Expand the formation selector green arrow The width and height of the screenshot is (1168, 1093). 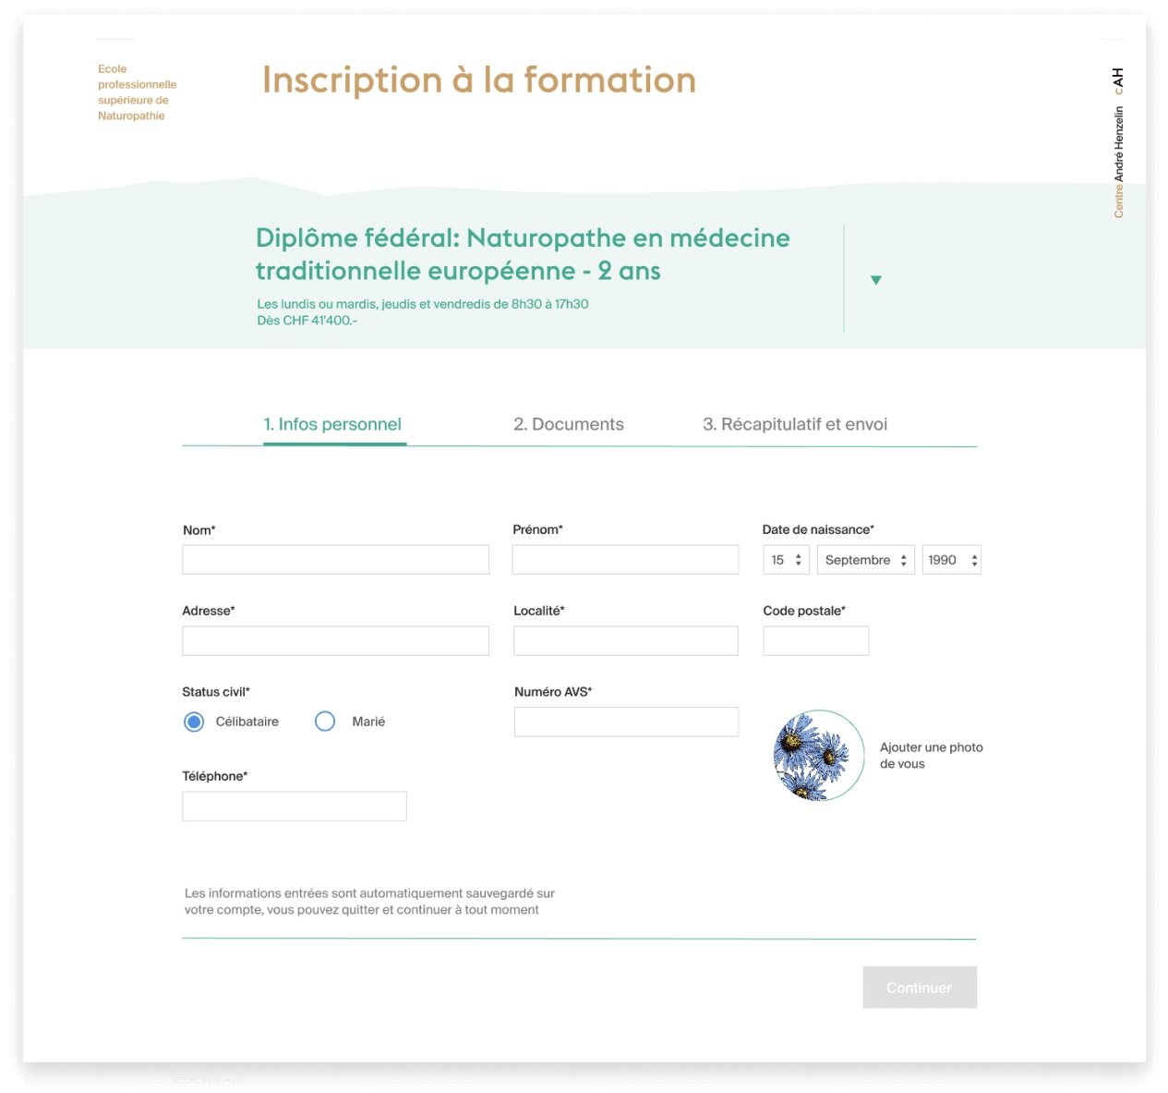pyautogui.click(x=876, y=280)
